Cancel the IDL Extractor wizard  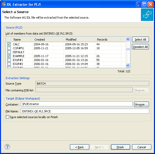[141, 147]
